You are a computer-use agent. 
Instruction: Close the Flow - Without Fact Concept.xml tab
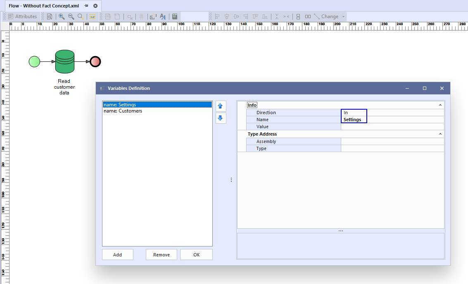pyautogui.click(x=95, y=6)
